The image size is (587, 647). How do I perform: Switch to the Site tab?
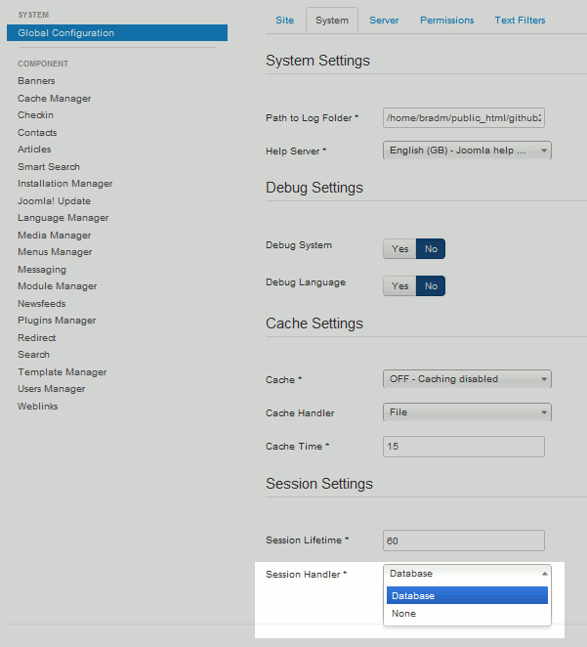(x=284, y=21)
